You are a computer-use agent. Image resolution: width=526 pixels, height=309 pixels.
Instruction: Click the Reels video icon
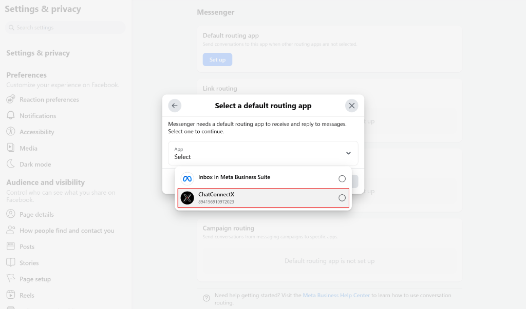pos(11,295)
